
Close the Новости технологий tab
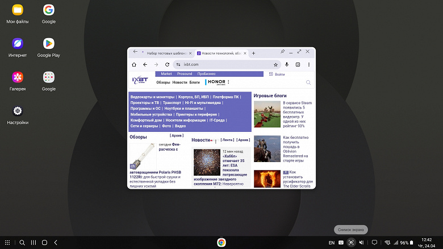[x=245, y=53]
